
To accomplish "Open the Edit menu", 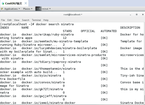I will pos(9,20).
